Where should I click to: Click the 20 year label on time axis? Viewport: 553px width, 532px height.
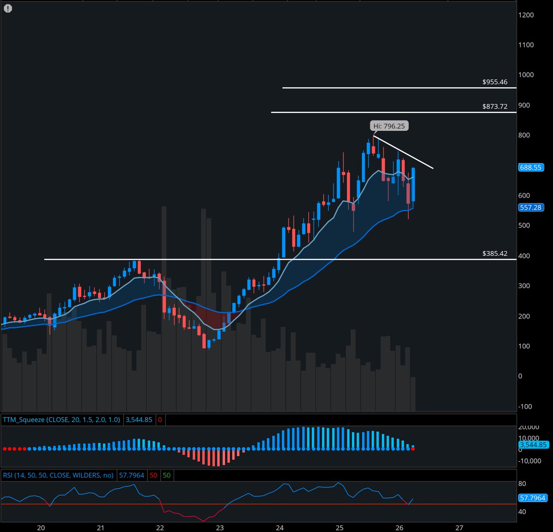click(x=41, y=528)
